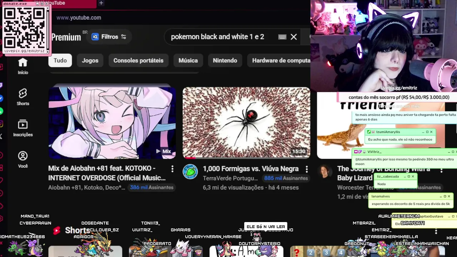Select the Jogos filter chip
457x257 pixels.
(90, 60)
